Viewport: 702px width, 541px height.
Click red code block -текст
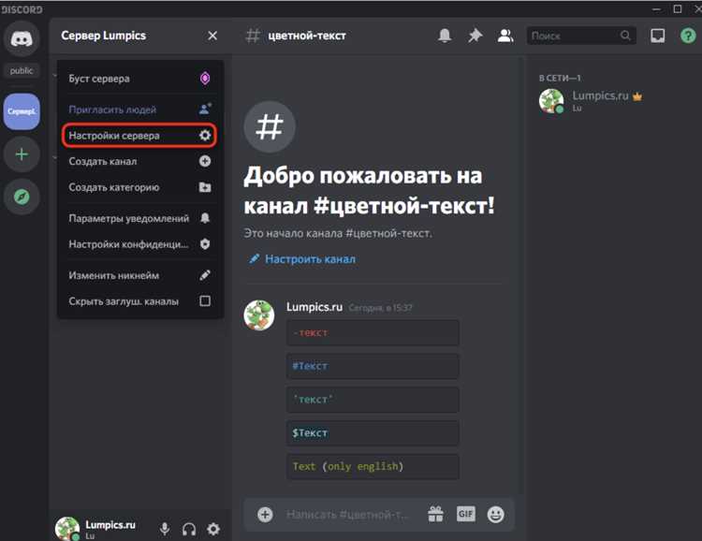[x=373, y=333]
